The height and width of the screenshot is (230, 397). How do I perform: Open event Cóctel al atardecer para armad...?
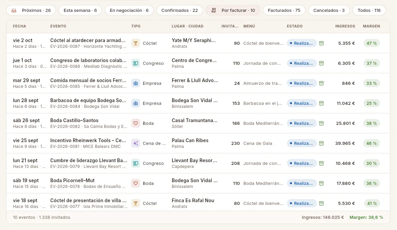click(88, 40)
